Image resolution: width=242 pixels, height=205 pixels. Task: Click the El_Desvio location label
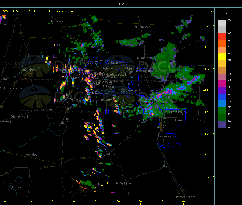pyautogui.click(x=63, y=102)
